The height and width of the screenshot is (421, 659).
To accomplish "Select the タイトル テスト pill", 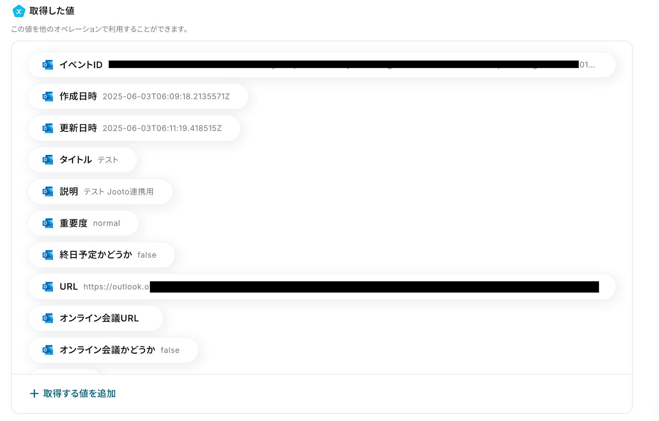I will [82, 160].
